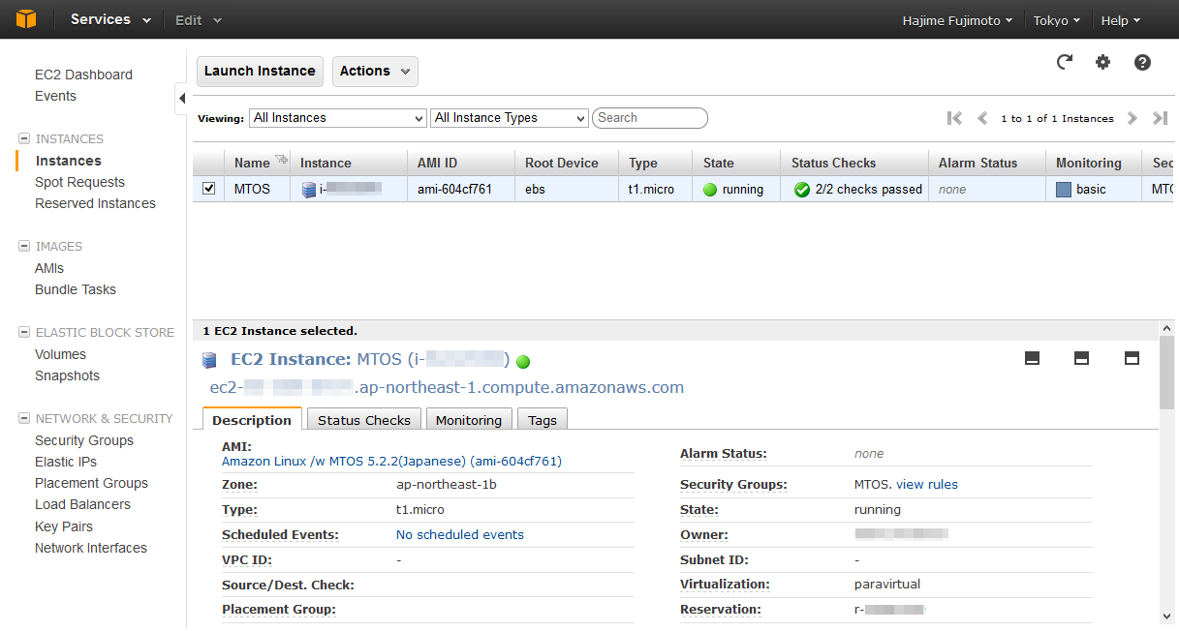Go to previous page of instances
This screenshot has width=1179, height=631.
click(x=982, y=118)
